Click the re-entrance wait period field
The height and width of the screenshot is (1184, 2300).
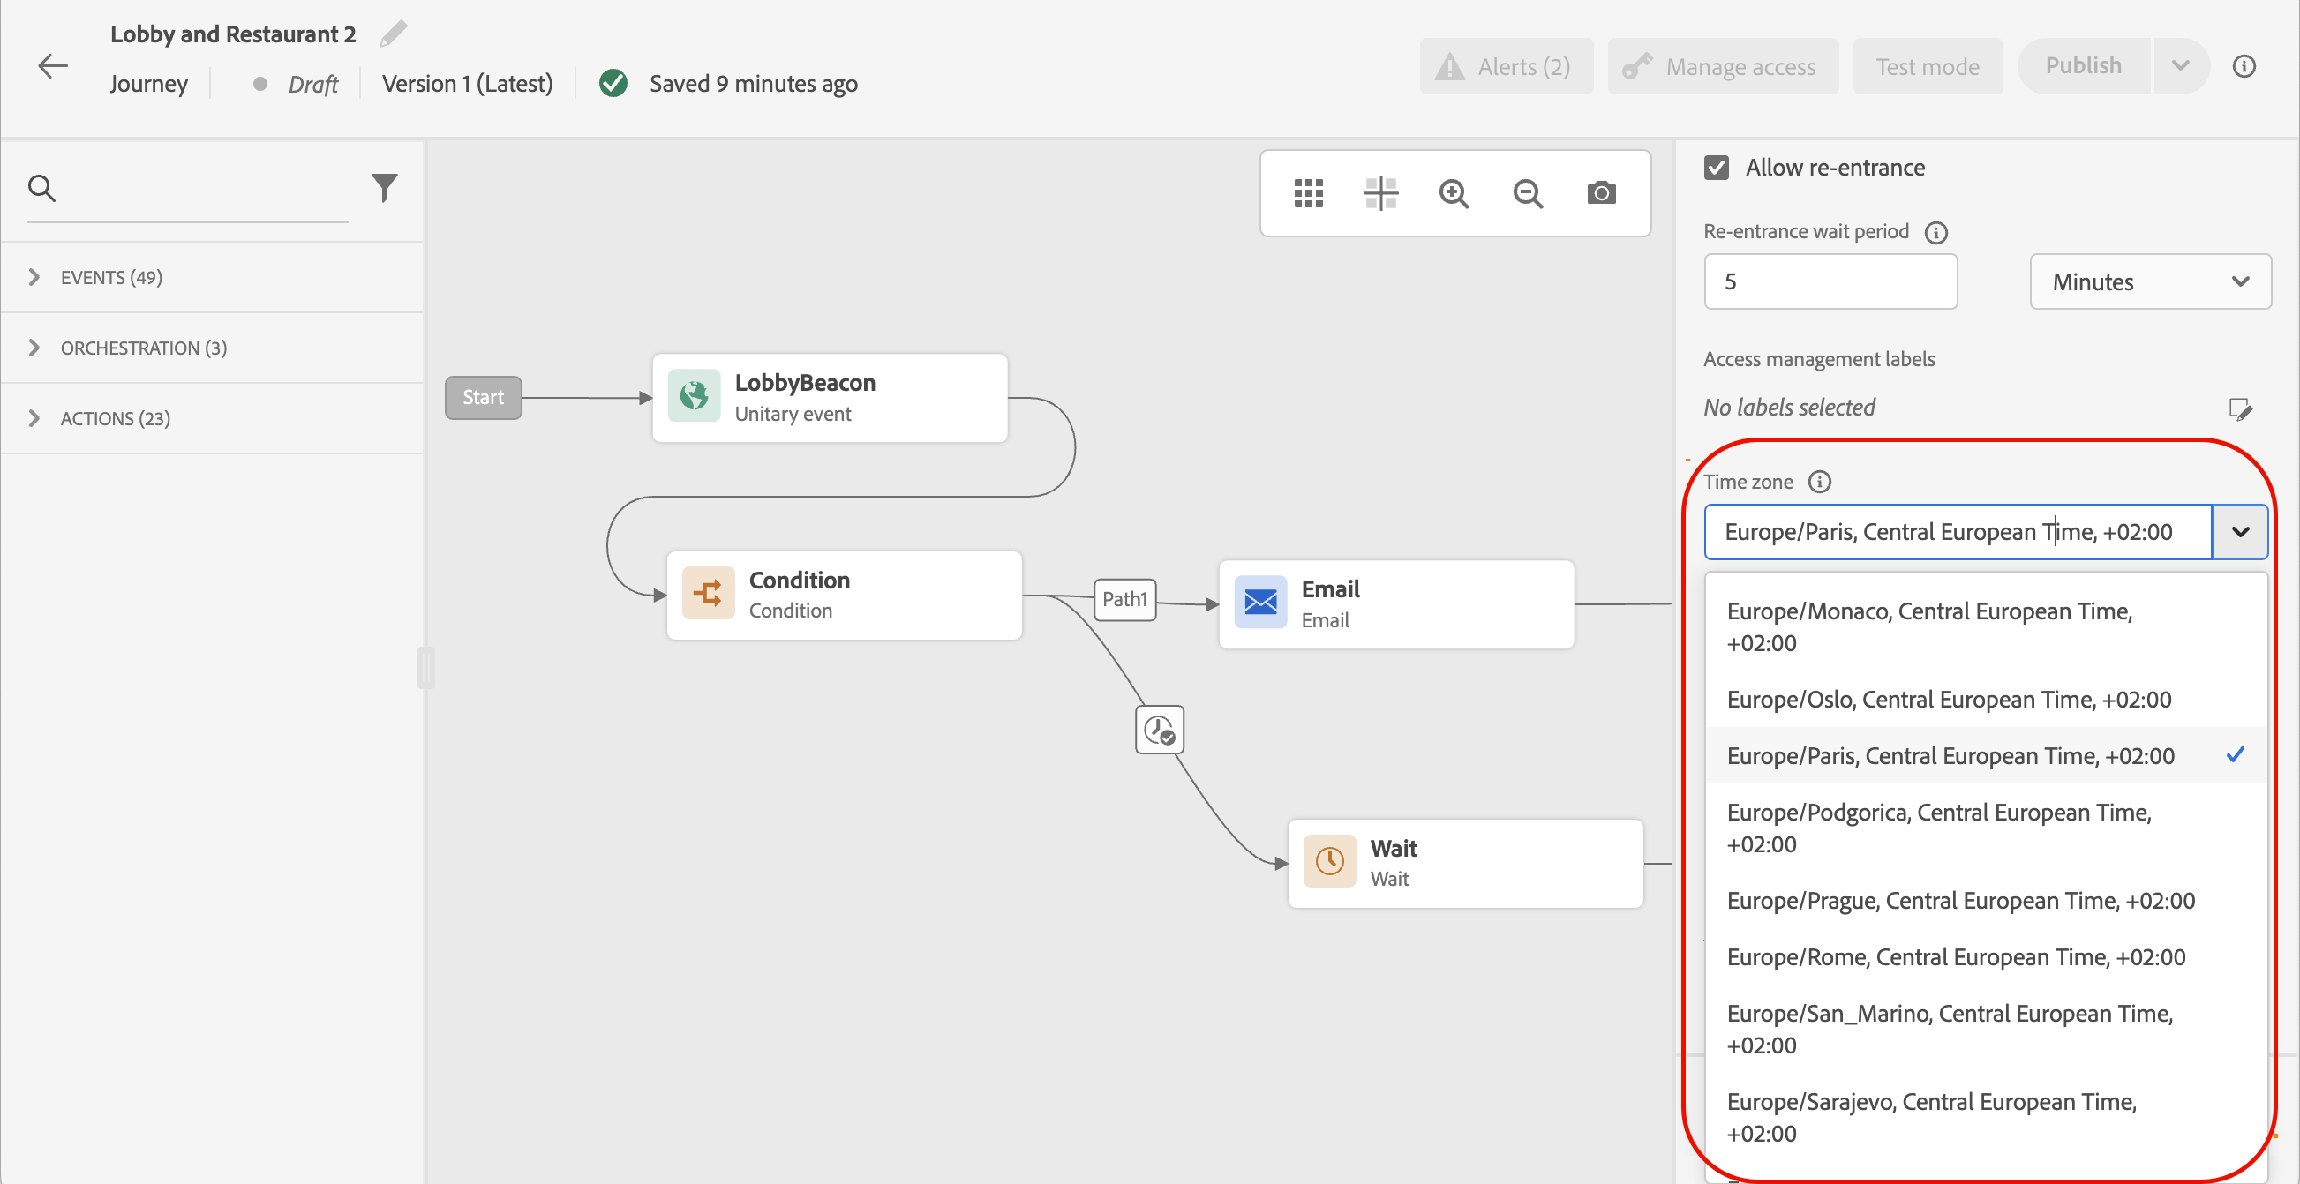pyautogui.click(x=1830, y=282)
